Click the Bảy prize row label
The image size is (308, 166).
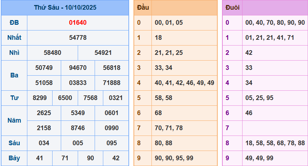(x=14, y=158)
